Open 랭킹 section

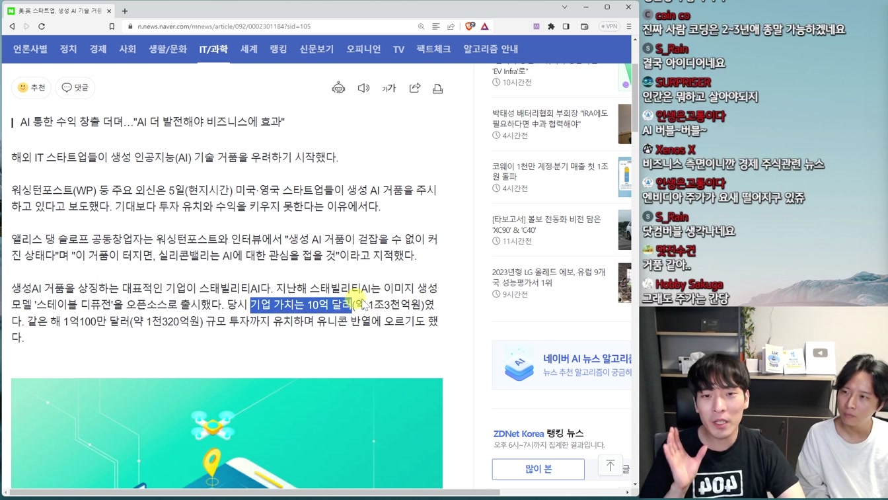click(278, 49)
